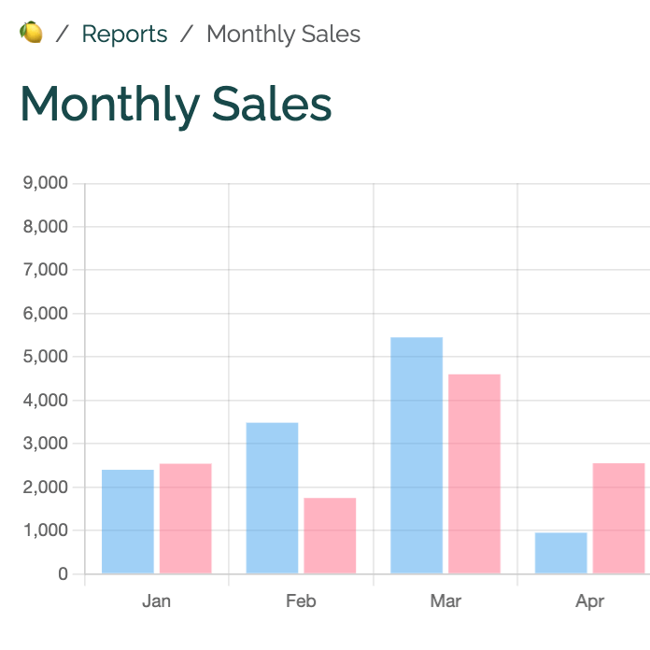Click the short blue April bar
This screenshot has height=650, width=650.
(560, 553)
